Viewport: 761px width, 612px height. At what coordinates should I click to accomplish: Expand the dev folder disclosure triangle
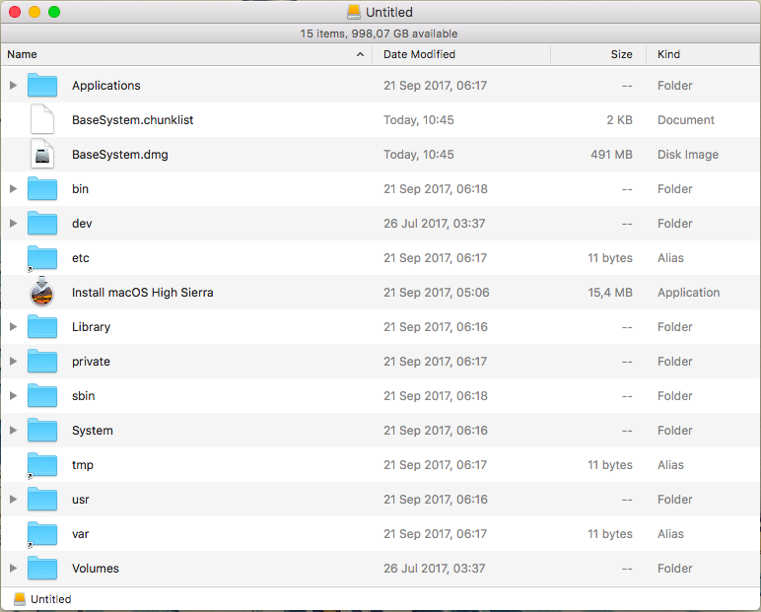coord(13,224)
